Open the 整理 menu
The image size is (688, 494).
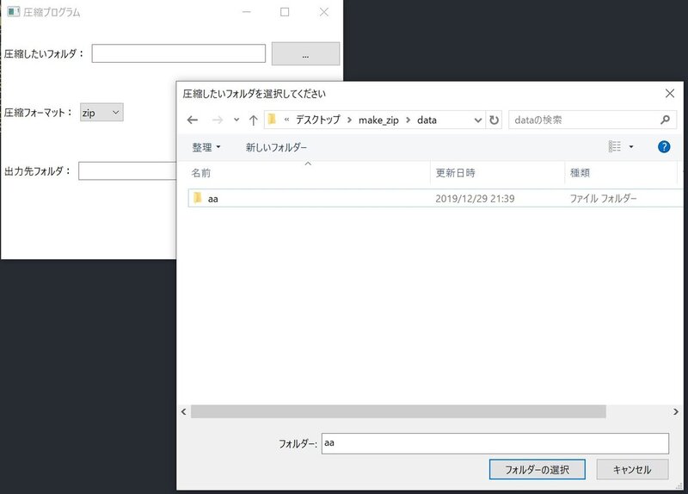(206, 147)
